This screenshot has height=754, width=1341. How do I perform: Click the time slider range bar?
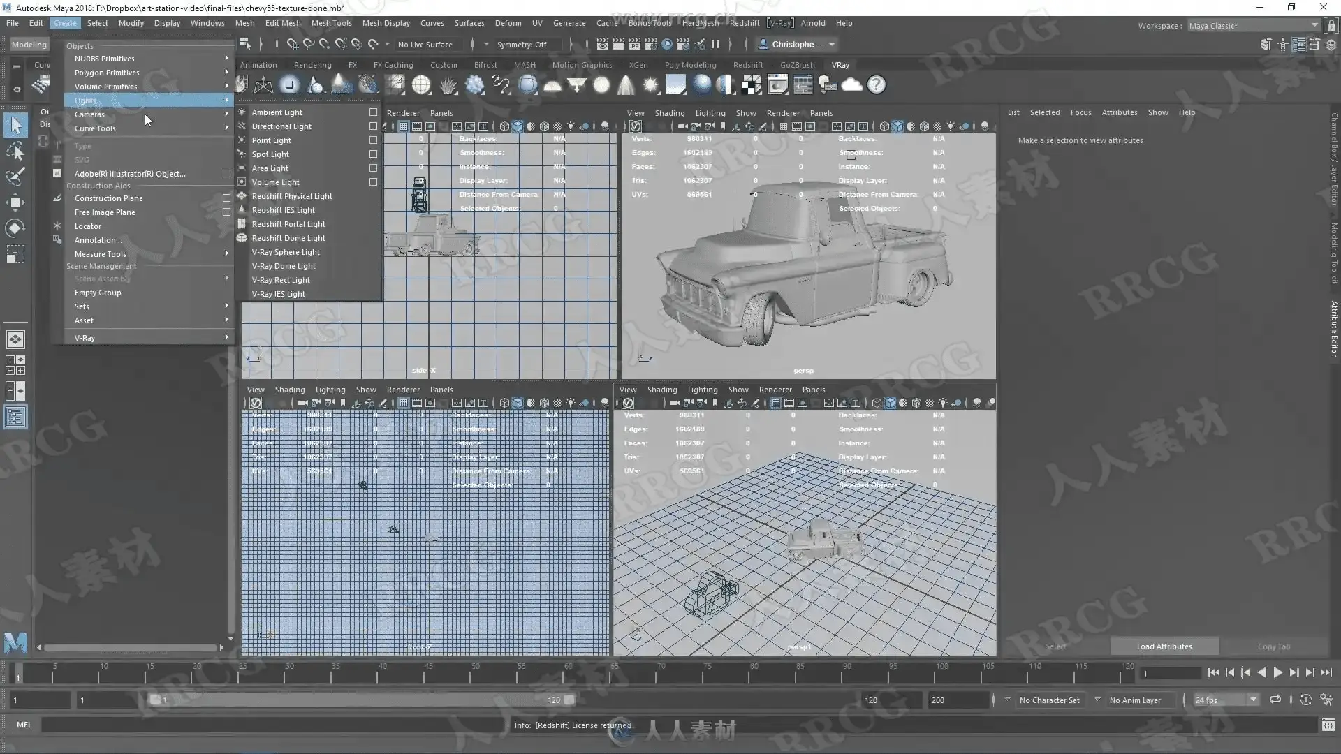point(363,700)
